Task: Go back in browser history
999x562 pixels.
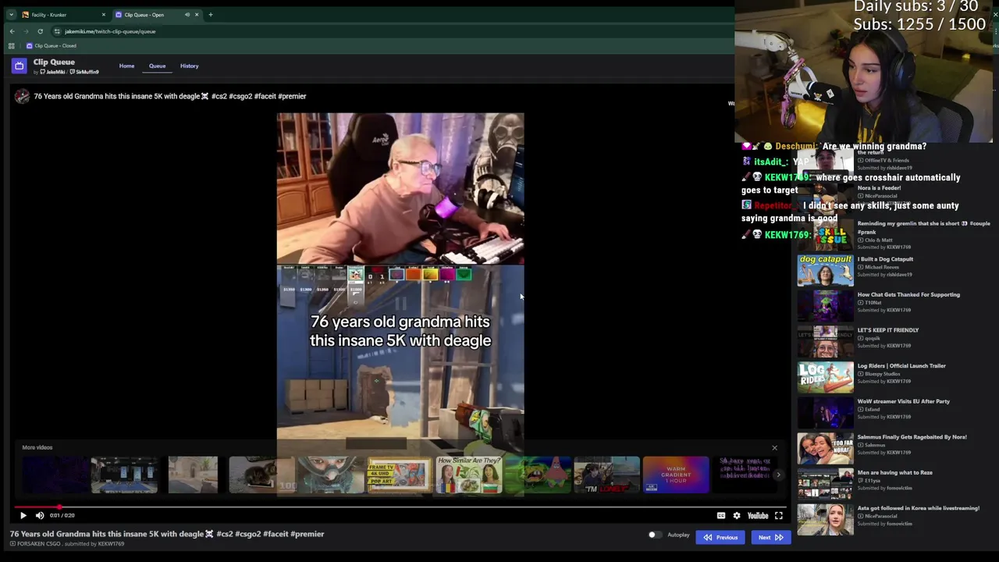Action: 12,31
